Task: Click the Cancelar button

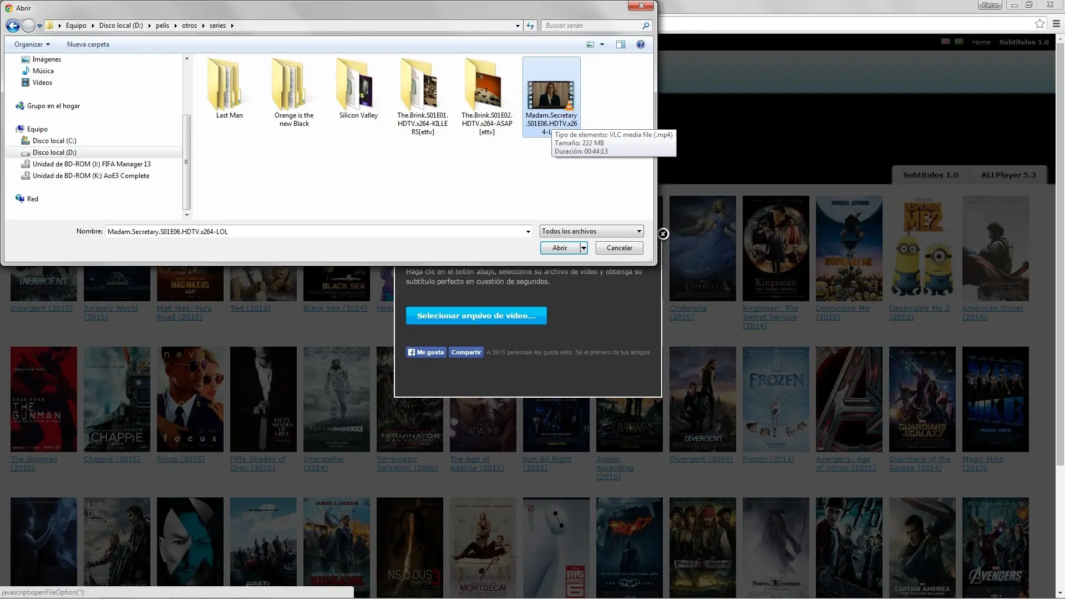Action: coord(619,248)
